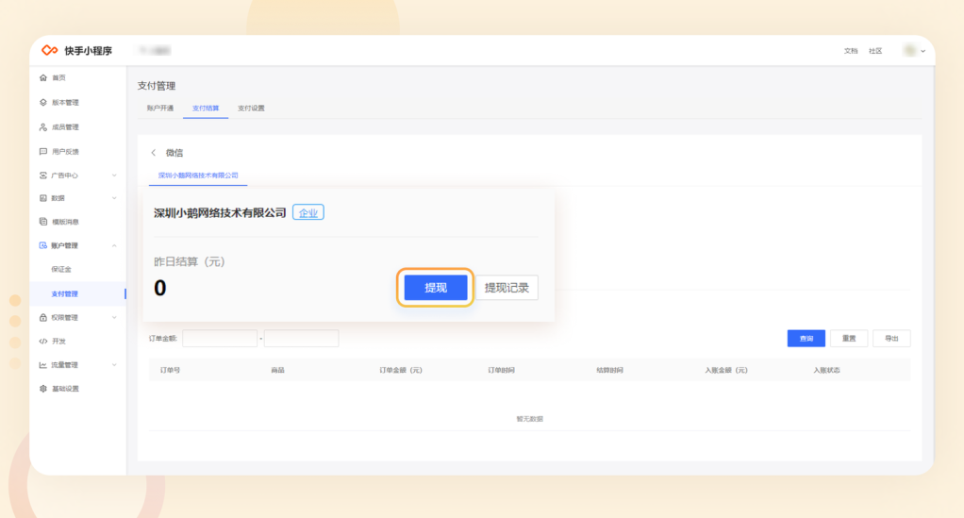Click the 开发 code brackets icon

pyautogui.click(x=43, y=341)
